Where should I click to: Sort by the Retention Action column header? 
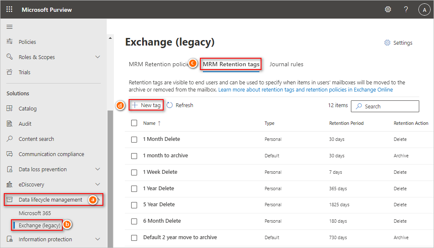pos(411,123)
